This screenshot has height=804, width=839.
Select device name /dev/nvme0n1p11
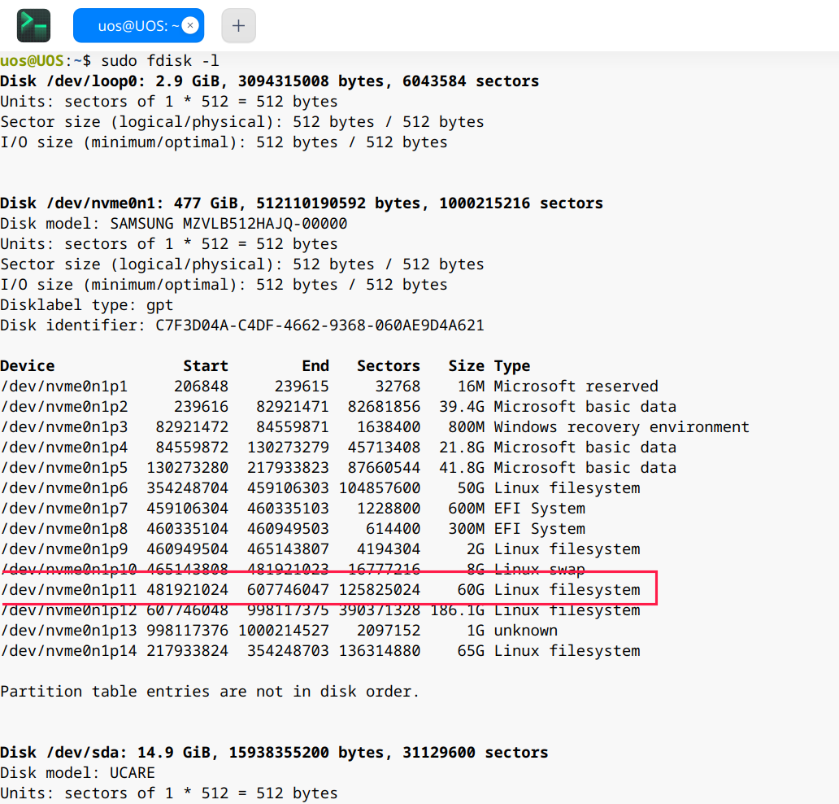(68, 590)
